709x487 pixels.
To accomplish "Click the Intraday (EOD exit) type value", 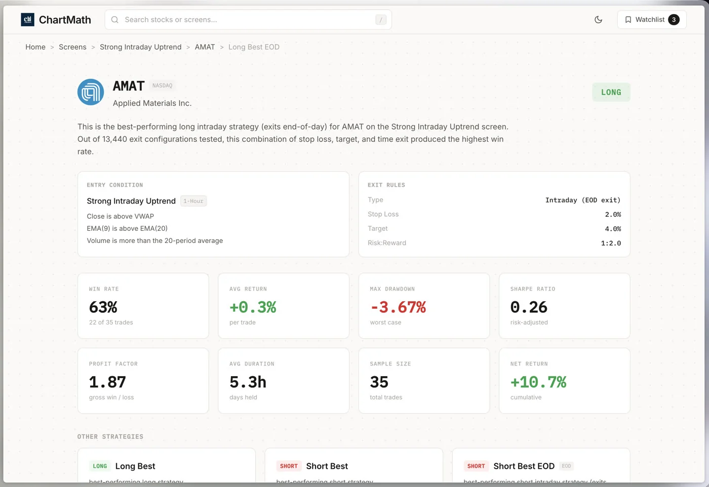I will click(x=583, y=200).
